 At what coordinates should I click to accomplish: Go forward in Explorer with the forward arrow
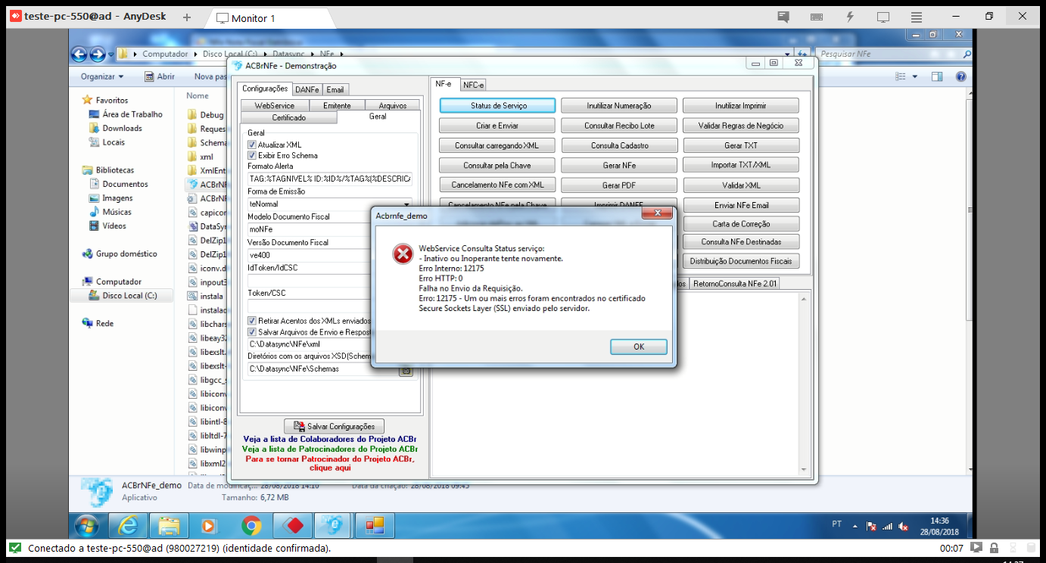click(x=98, y=54)
